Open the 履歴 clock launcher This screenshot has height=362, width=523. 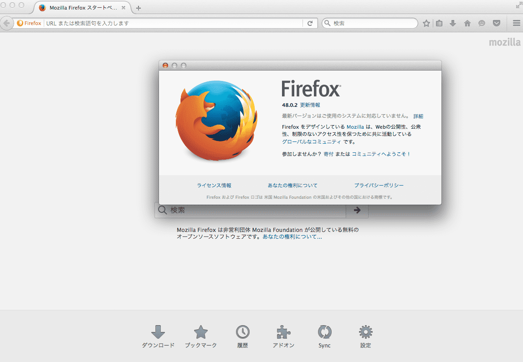242,337
